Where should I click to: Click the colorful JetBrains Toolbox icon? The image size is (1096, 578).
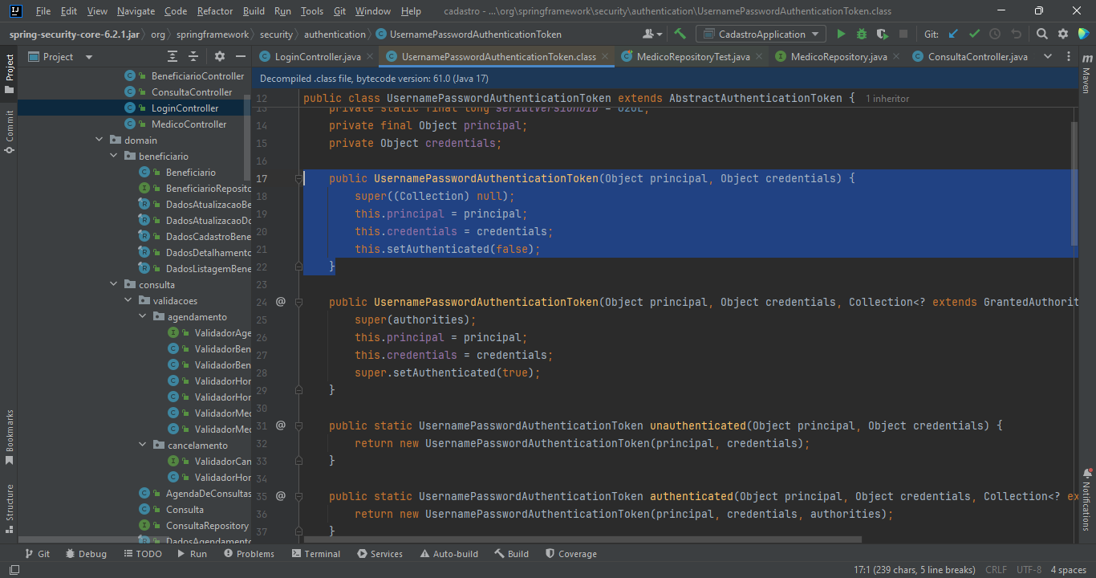pos(1083,34)
